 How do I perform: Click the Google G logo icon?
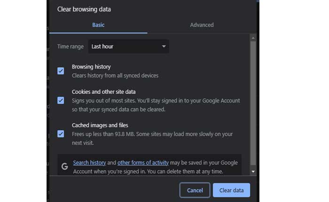point(64,166)
